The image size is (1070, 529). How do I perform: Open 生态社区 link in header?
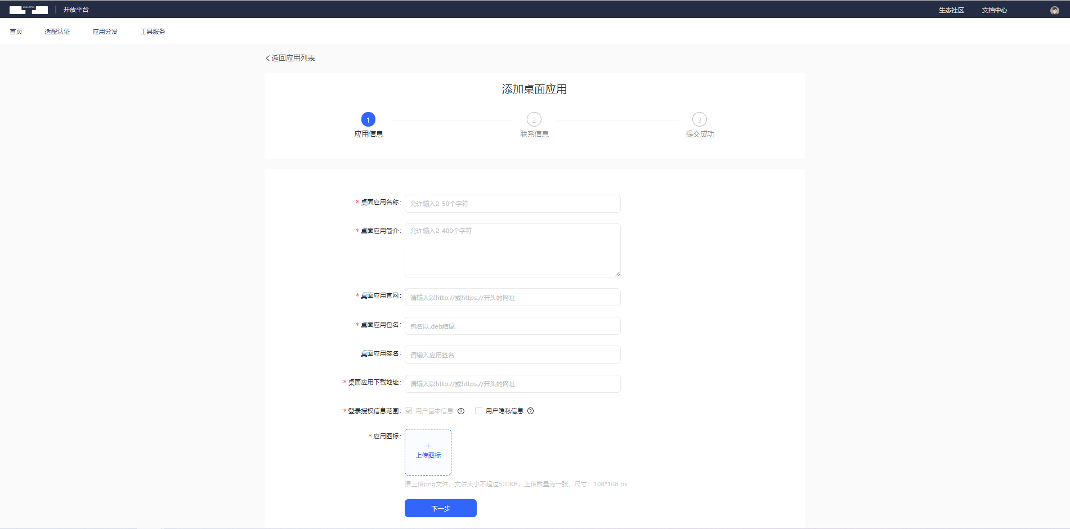pos(951,10)
